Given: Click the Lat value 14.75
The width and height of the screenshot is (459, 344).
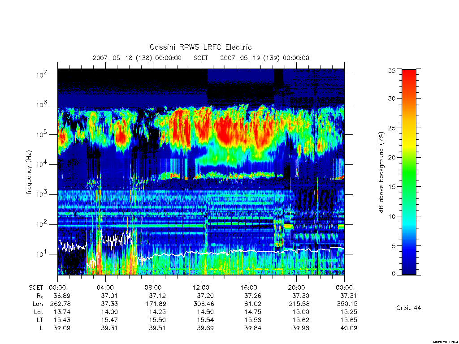Looking at the screenshot, I should (253, 312).
